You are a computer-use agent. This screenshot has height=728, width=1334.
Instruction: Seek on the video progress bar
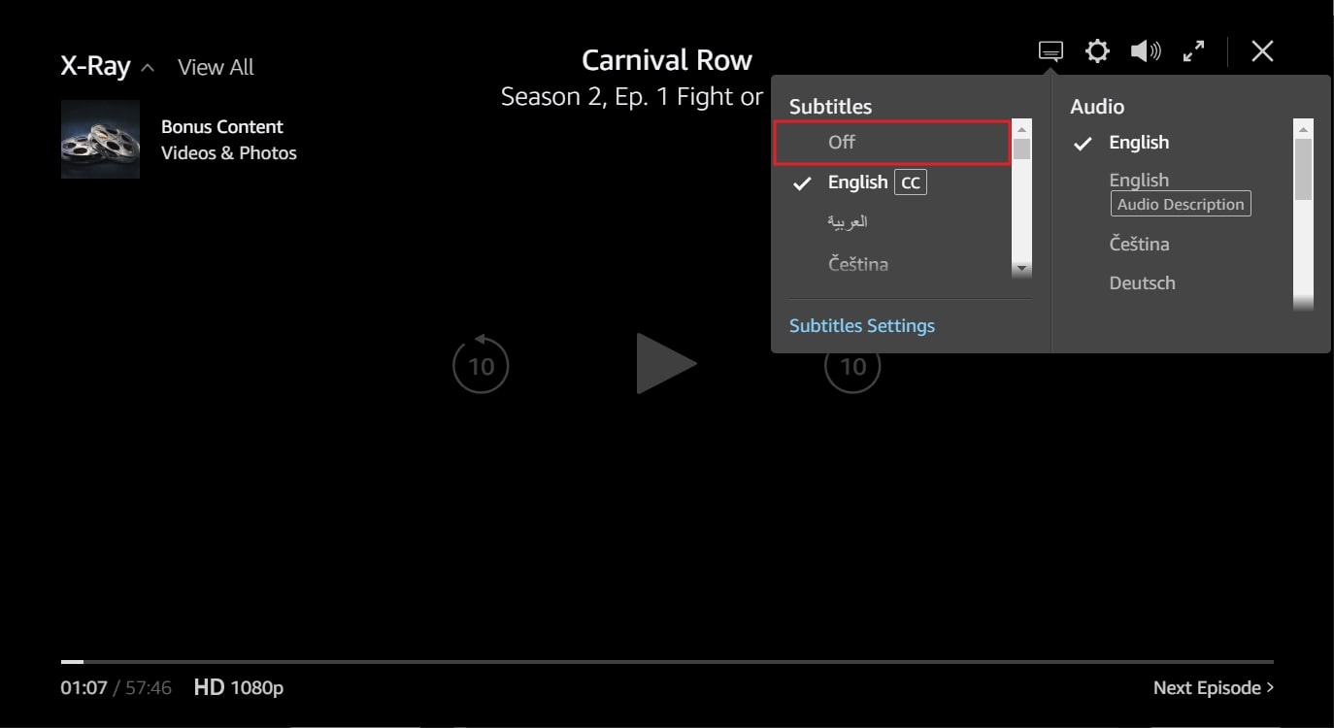[667, 662]
